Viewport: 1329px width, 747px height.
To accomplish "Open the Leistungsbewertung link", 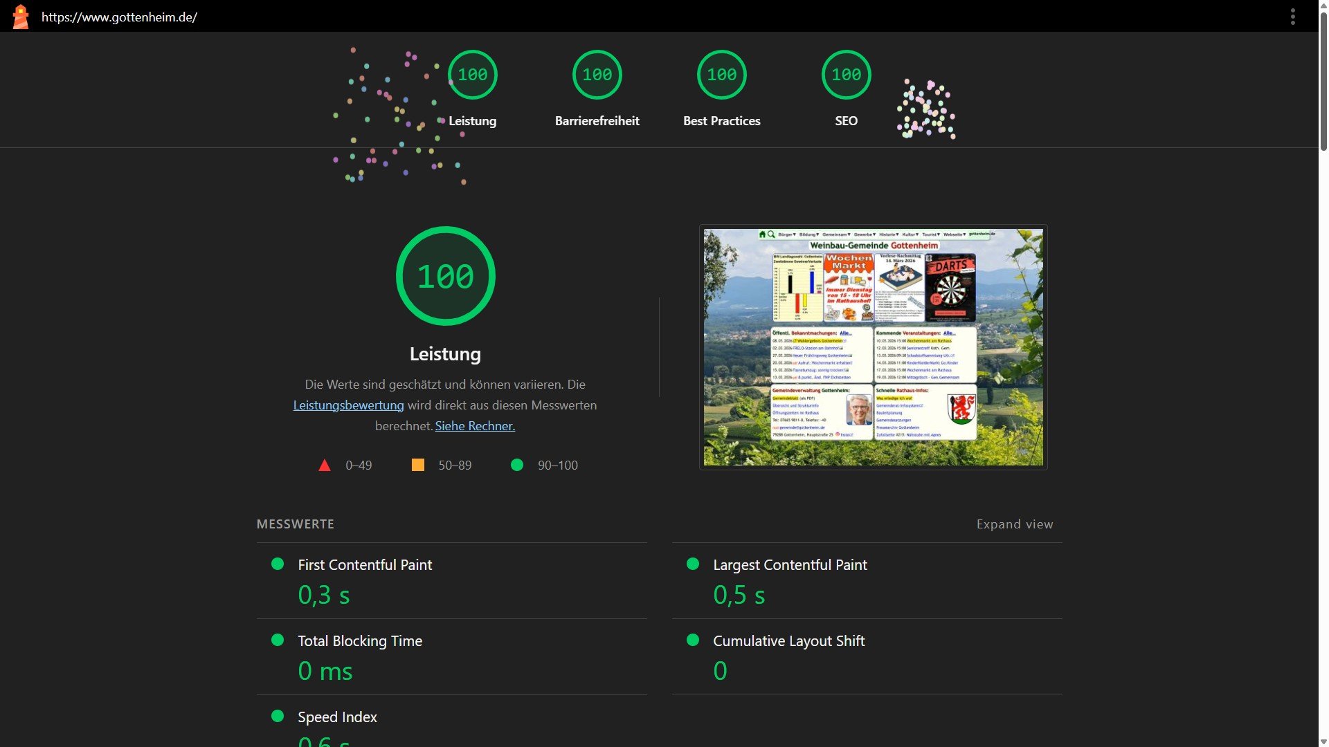I will [x=348, y=405].
